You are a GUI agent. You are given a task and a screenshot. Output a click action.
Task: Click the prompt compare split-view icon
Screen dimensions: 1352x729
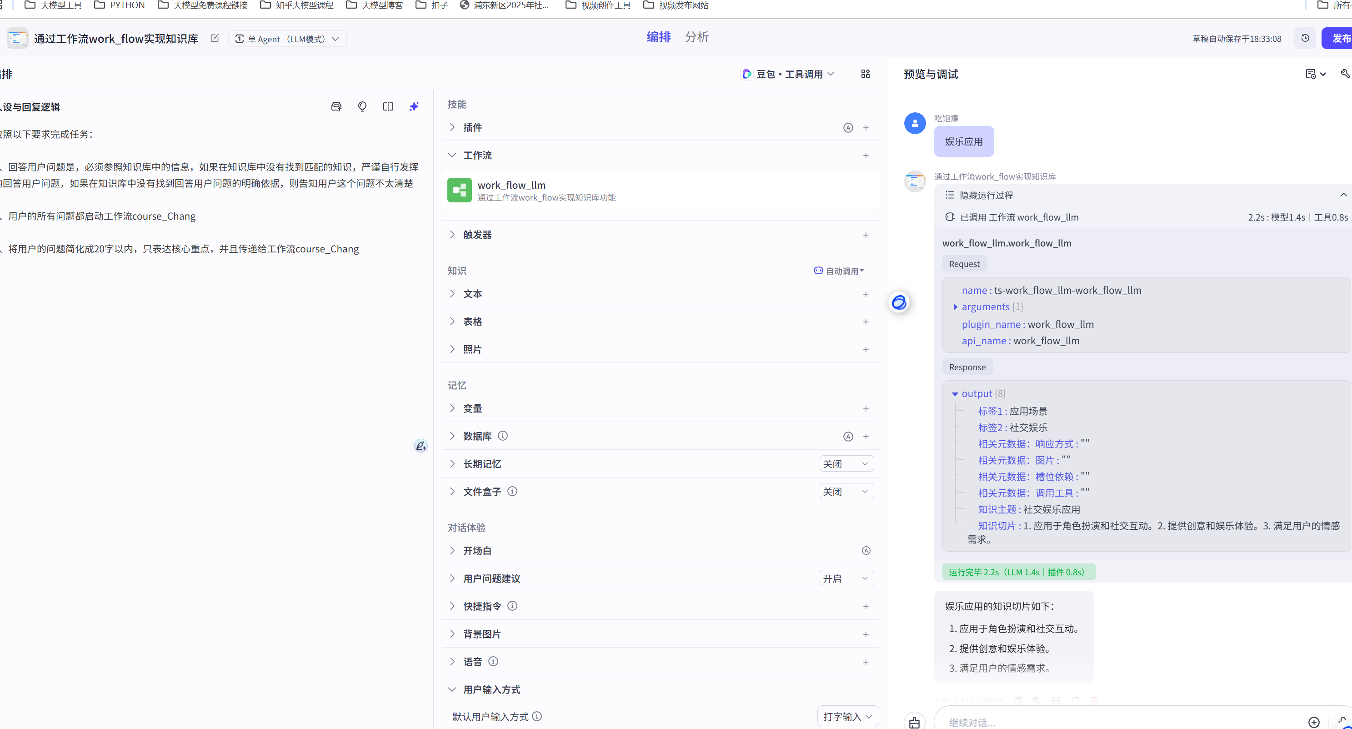[388, 106]
